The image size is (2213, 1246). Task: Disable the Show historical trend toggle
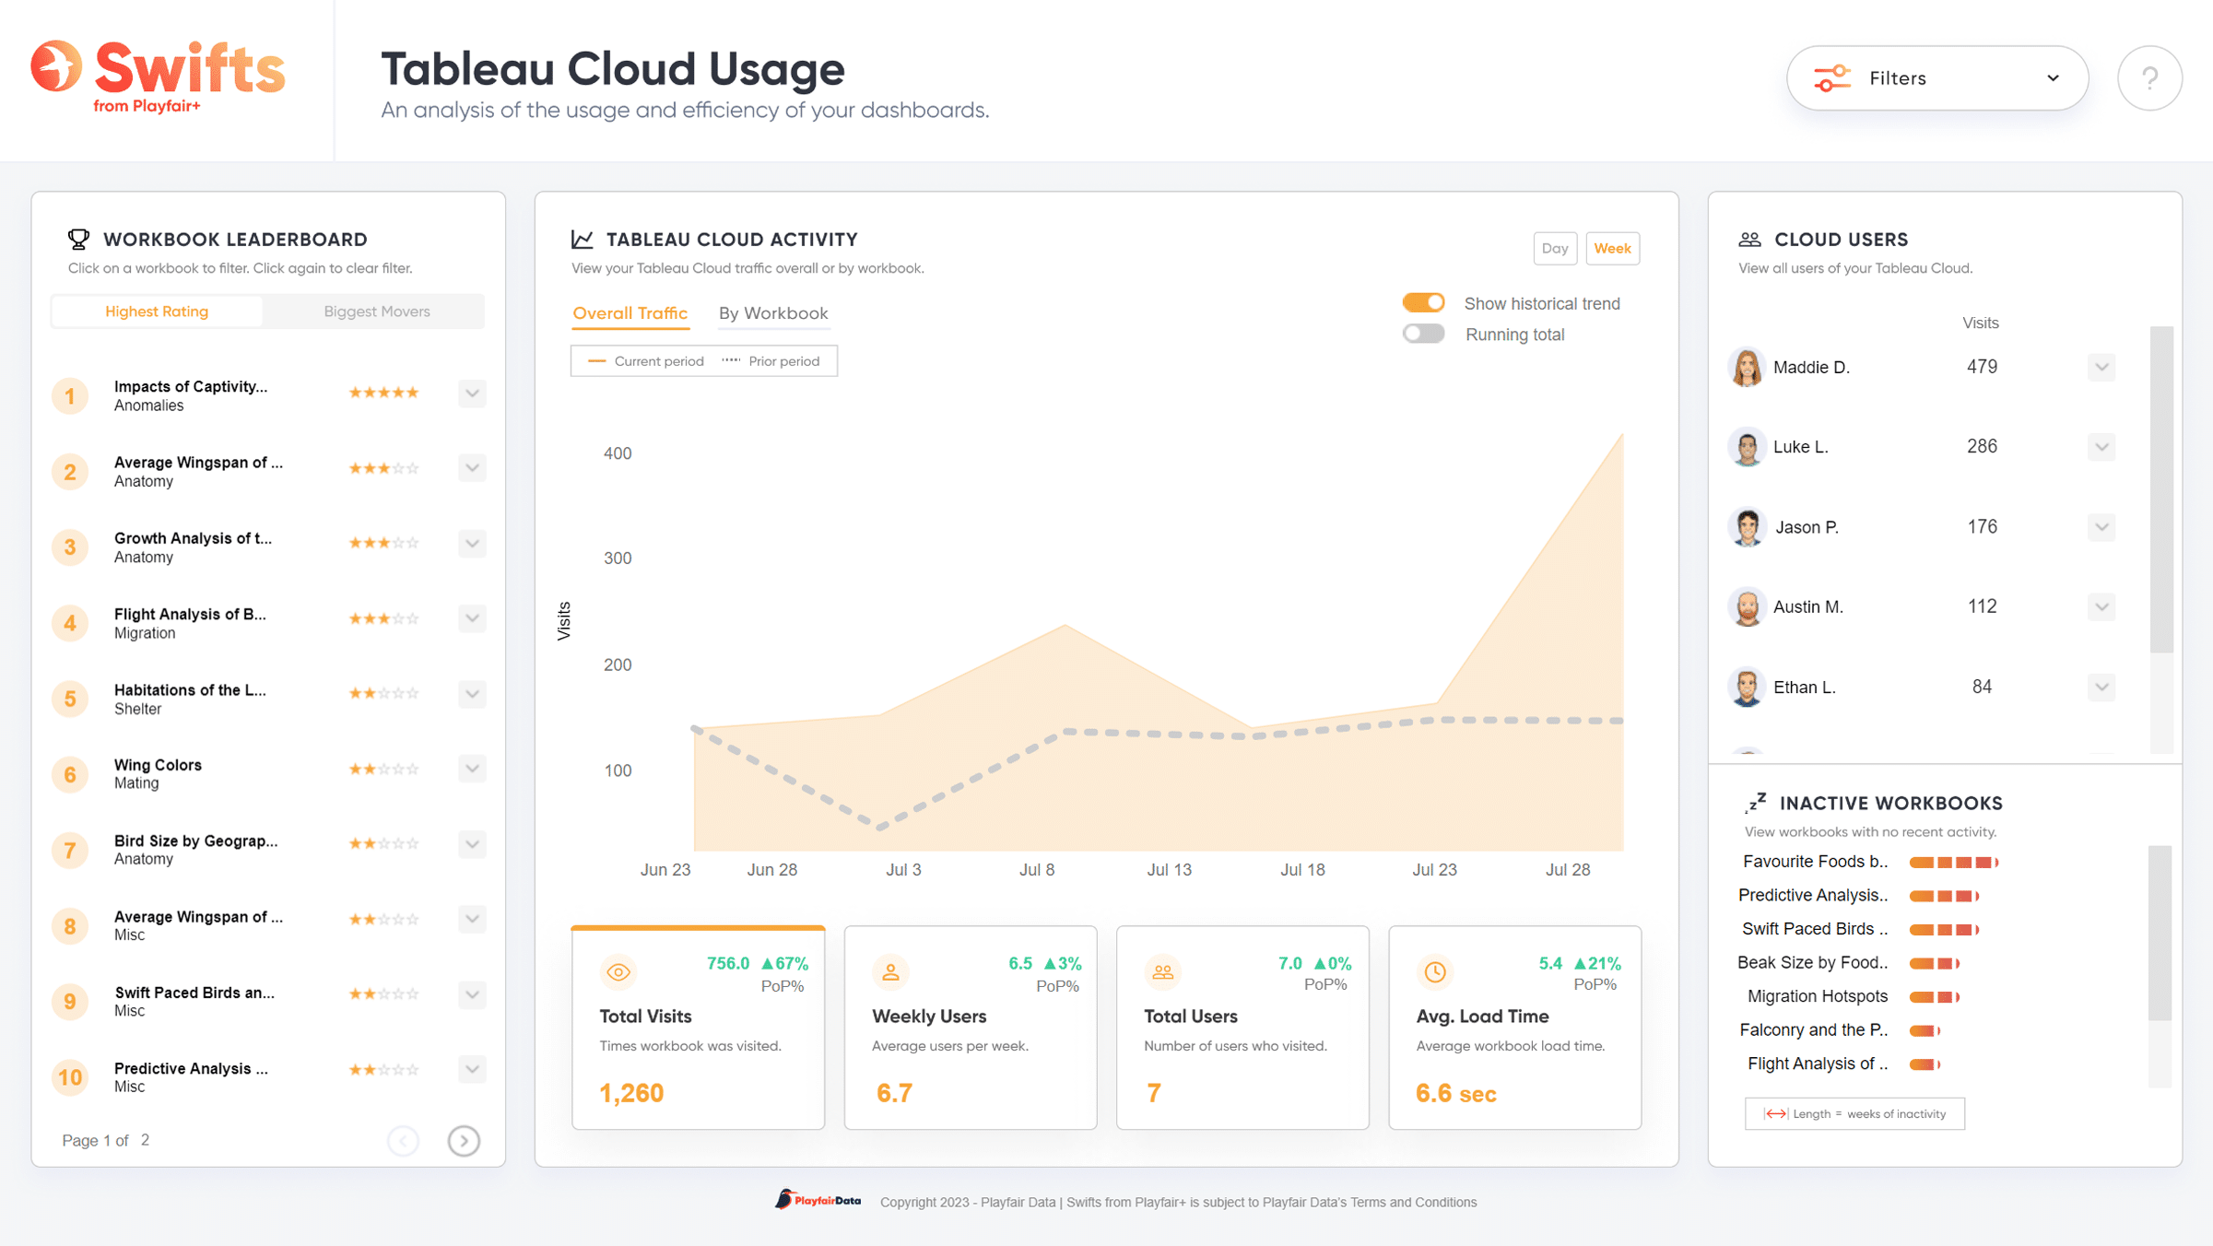coord(1423,303)
